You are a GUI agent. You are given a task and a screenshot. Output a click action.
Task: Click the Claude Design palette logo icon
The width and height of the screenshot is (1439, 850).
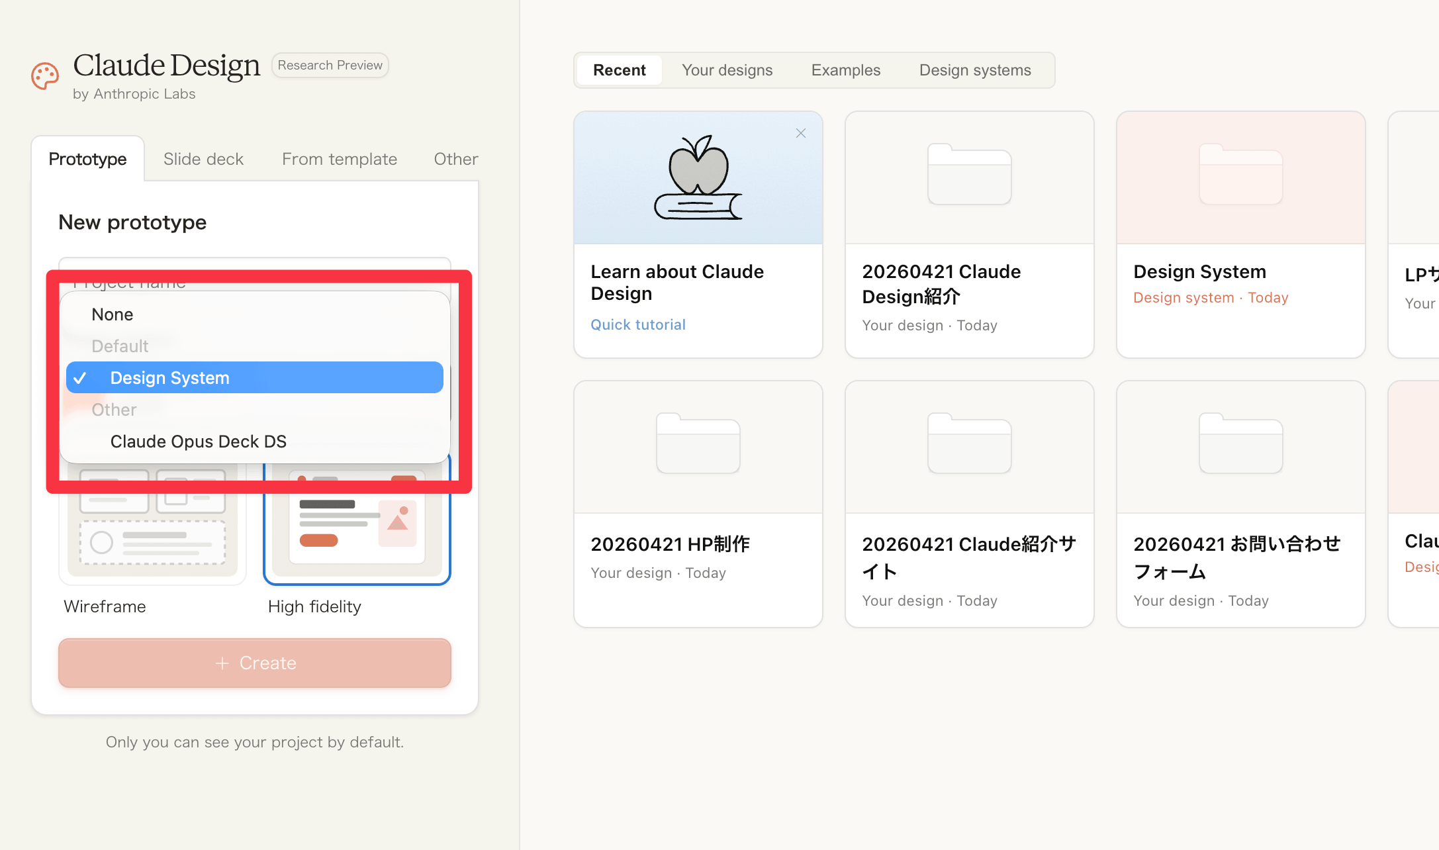point(45,76)
